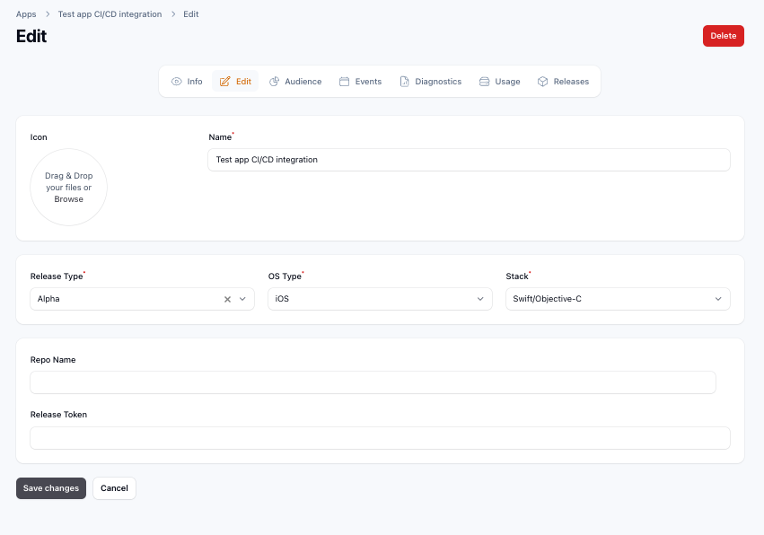The height and width of the screenshot is (535, 764).
Task: Click the document icon beside Diagnostics
Action: tap(404, 82)
